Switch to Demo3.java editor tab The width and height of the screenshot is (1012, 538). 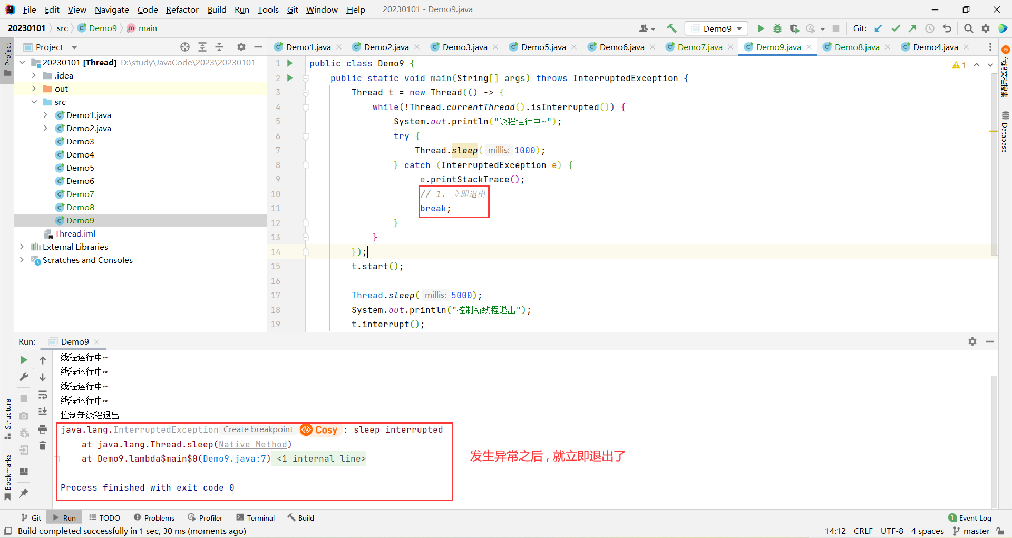[464, 47]
